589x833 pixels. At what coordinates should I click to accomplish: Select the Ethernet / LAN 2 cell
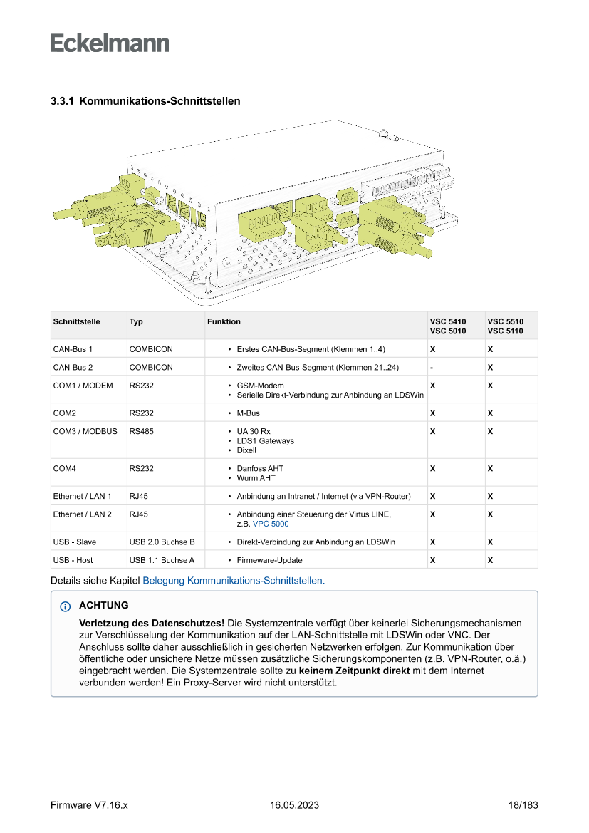tap(82, 514)
